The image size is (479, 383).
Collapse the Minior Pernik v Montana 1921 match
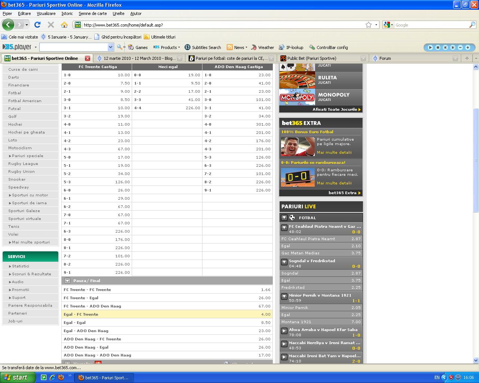(284, 296)
